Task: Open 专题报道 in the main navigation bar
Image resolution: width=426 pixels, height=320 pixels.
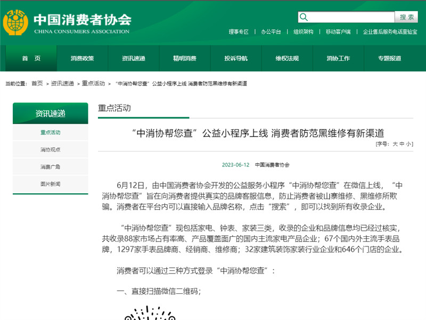Action: (390, 58)
